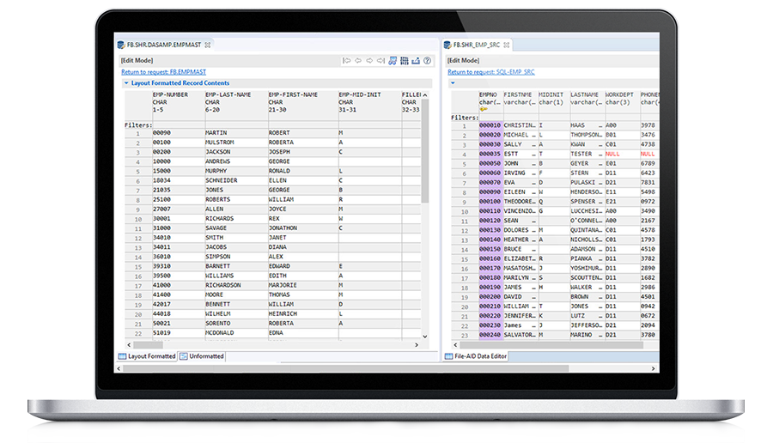The image size is (773, 443).
Task: Collapse Layout Formatted Record Contents section
Action: pos(126,83)
